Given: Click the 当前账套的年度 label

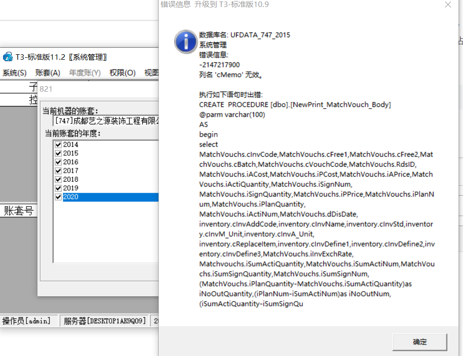Looking at the screenshot, I should (73, 133).
